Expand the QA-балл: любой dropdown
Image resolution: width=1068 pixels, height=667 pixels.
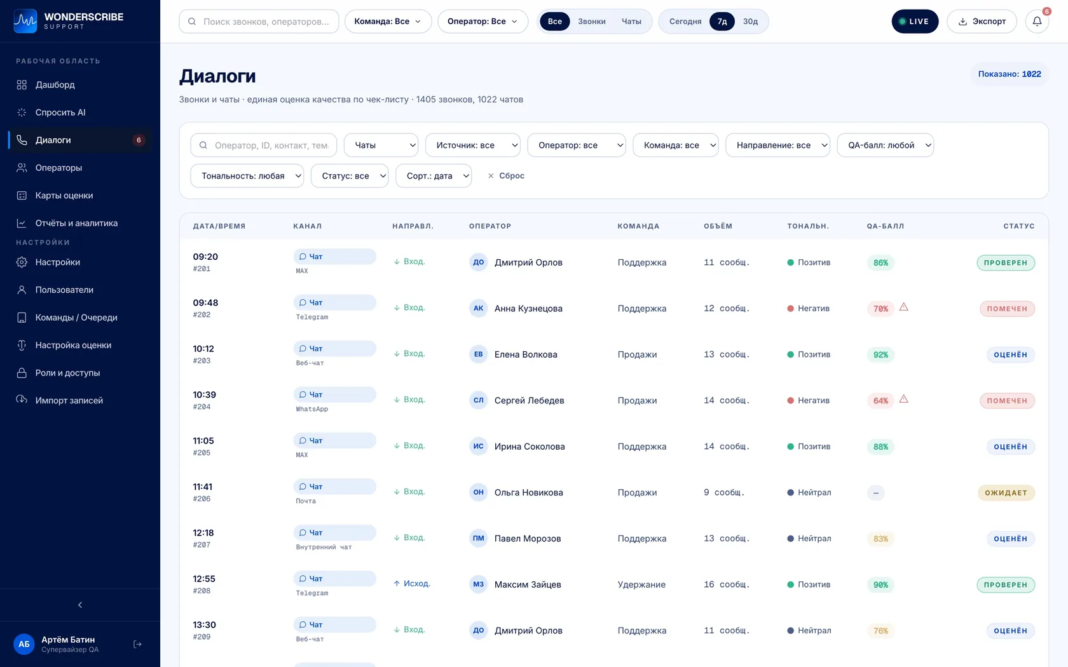[885, 145]
